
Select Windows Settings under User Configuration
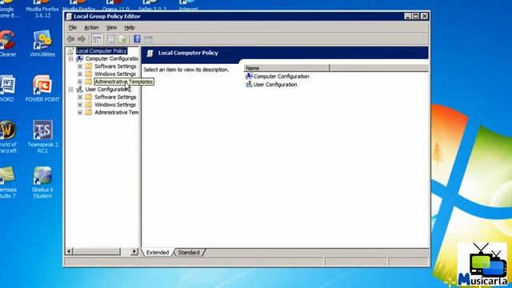point(115,105)
